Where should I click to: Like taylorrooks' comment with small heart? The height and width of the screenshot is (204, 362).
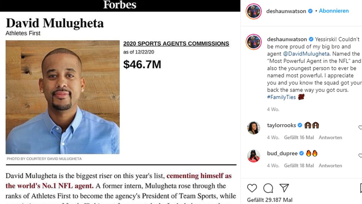click(x=360, y=128)
